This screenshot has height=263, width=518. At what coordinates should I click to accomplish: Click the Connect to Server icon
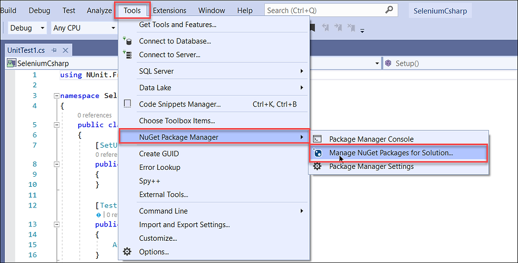point(127,55)
